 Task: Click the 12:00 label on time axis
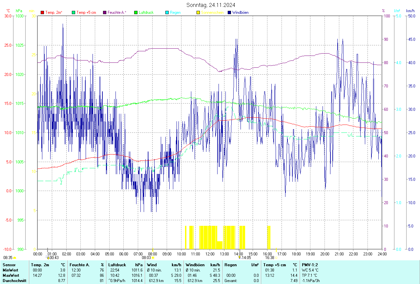(210, 254)
